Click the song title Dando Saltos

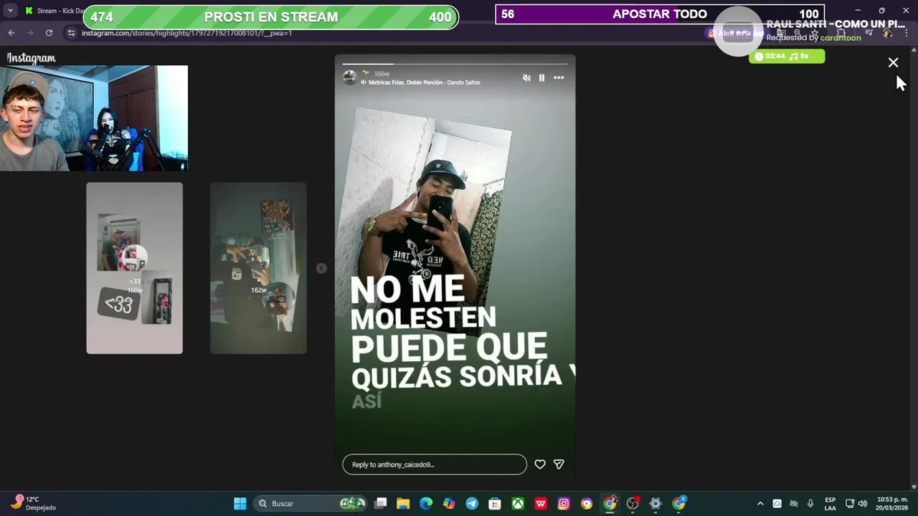coord(463,82)
